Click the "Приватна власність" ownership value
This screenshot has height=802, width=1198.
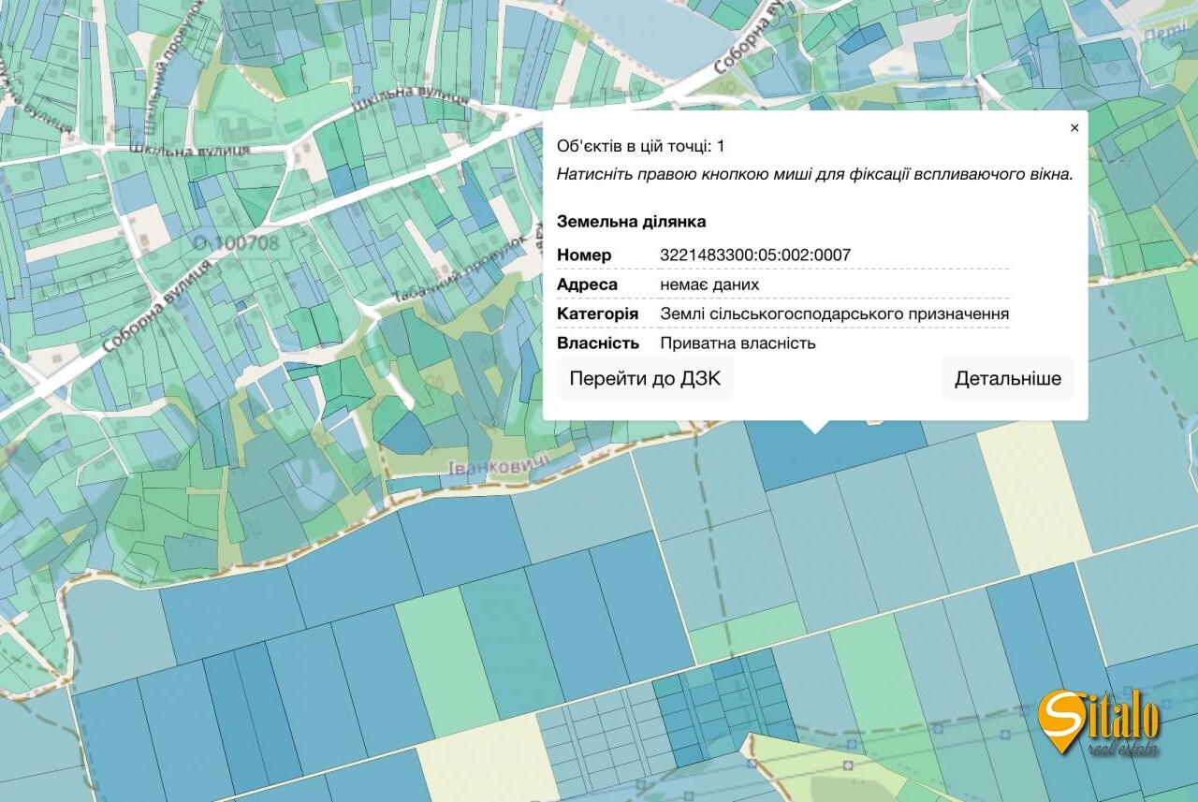[738, 343]
